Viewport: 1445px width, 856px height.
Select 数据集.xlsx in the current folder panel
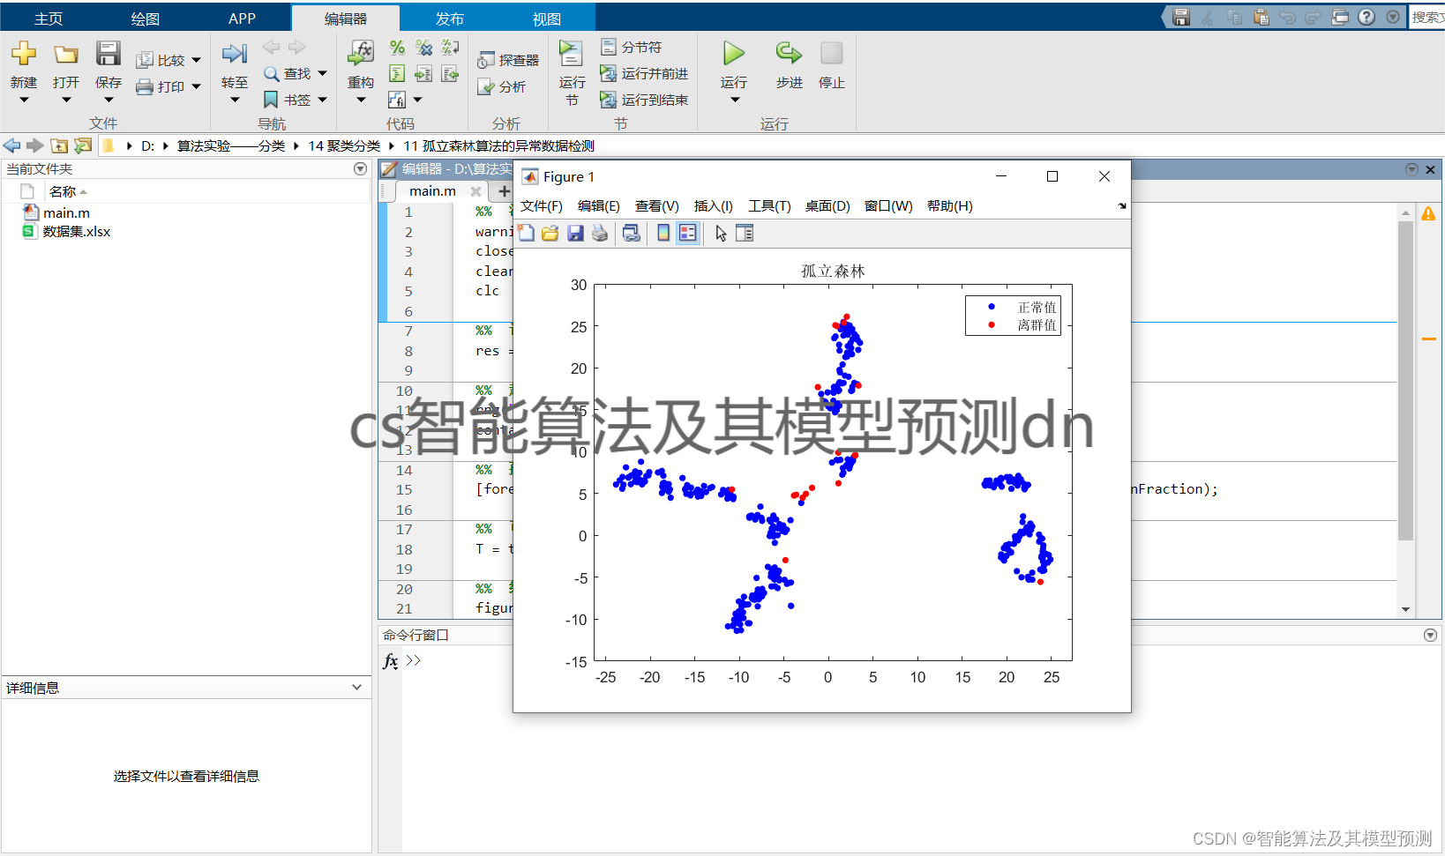(76, 231)
